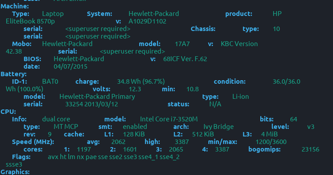Click the Li-ion battery type value
The image size is (333, 175).
pos(241,97)
